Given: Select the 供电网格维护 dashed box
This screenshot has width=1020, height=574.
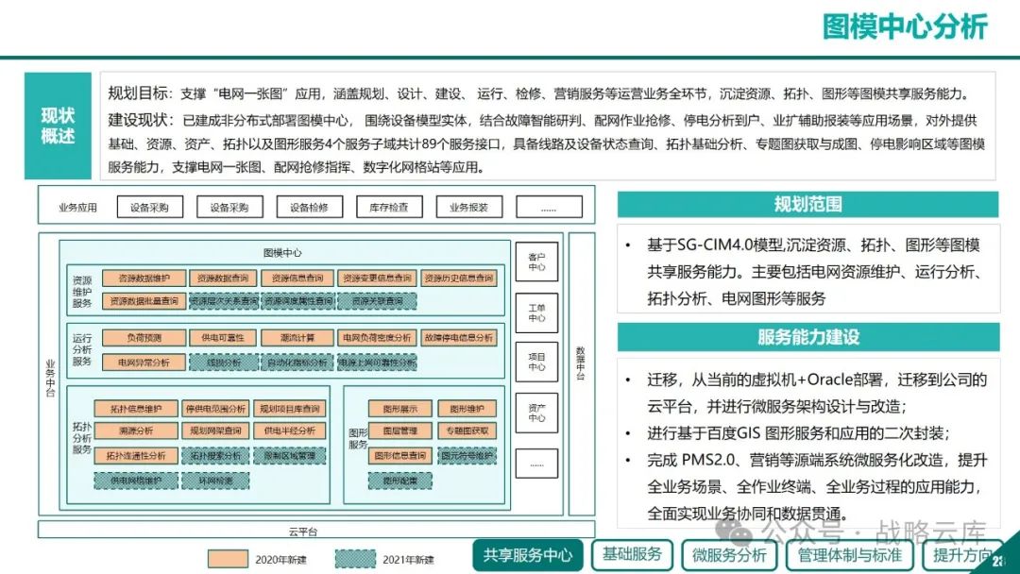Looking at the screenshot, I should 136,481.
